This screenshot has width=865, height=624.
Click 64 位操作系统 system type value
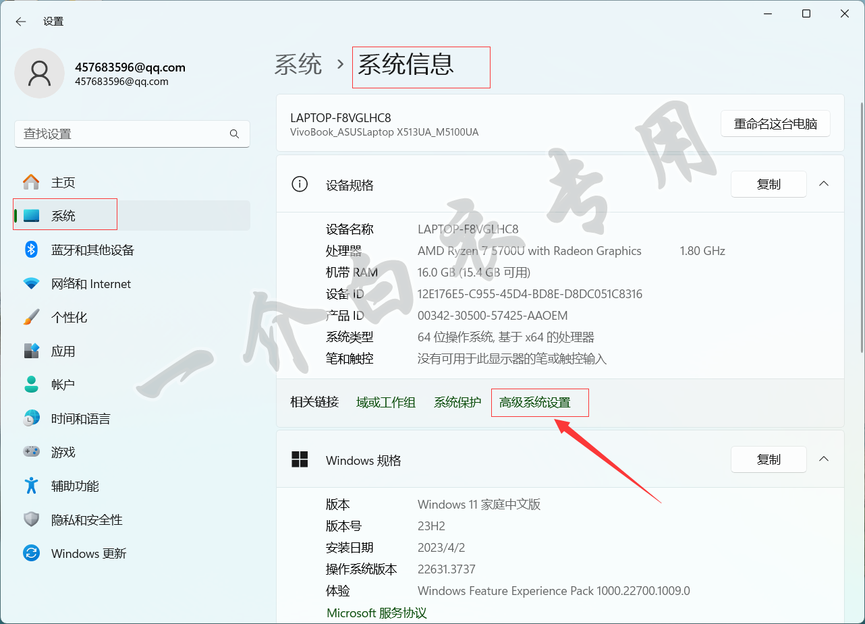tap(506, 337)
